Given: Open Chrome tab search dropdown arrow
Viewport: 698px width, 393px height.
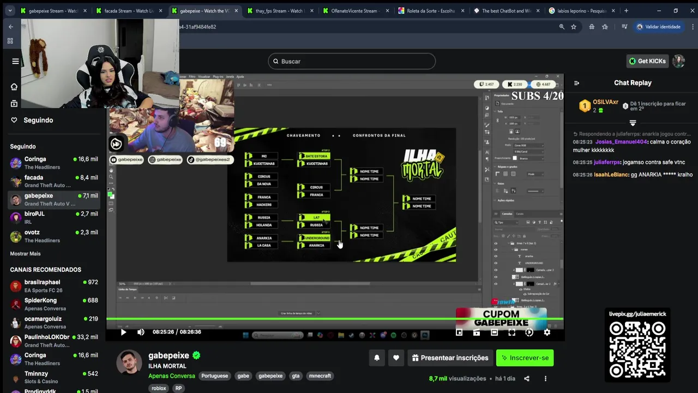Looking at the screenshot, I should pos(10,10).
